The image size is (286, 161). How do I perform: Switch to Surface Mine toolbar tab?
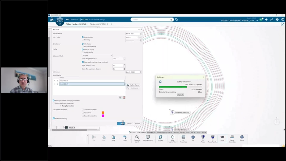point(141,133)
